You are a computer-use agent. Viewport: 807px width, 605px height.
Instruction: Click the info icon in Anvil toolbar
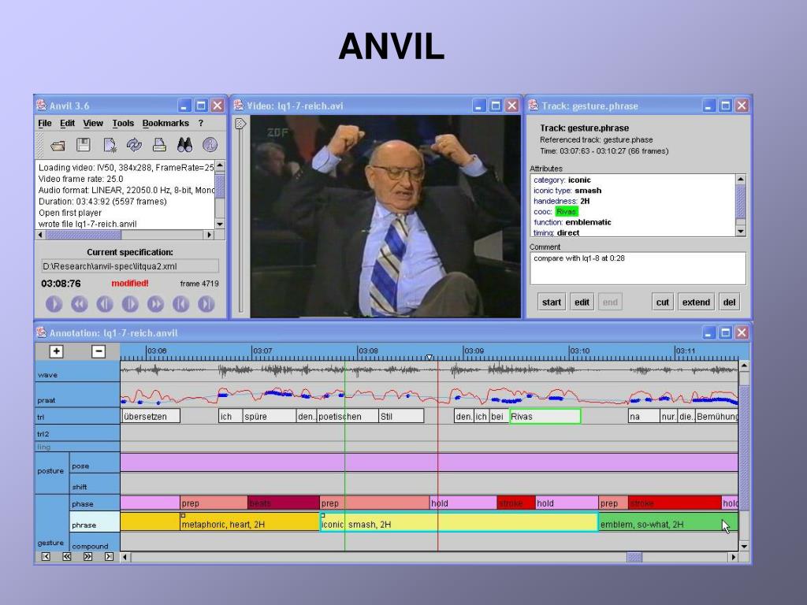pos(210,145)
